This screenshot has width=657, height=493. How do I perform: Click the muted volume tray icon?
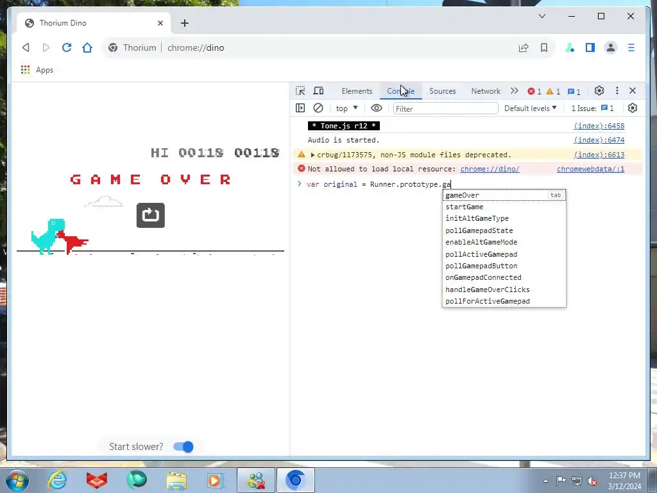[x=592, y=481]
